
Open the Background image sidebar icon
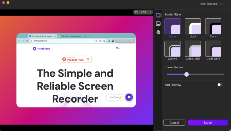pos(158,23)
